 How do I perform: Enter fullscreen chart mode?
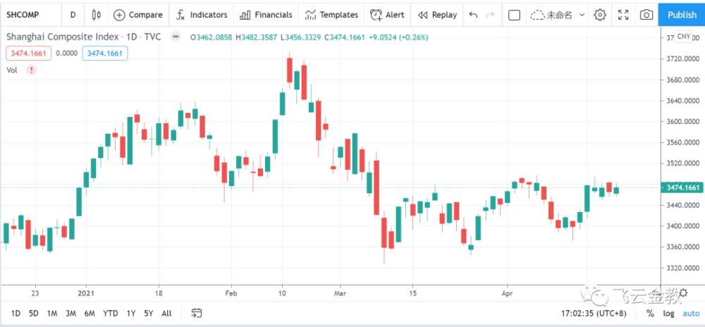pyautogui.click(x=623, y=14)
